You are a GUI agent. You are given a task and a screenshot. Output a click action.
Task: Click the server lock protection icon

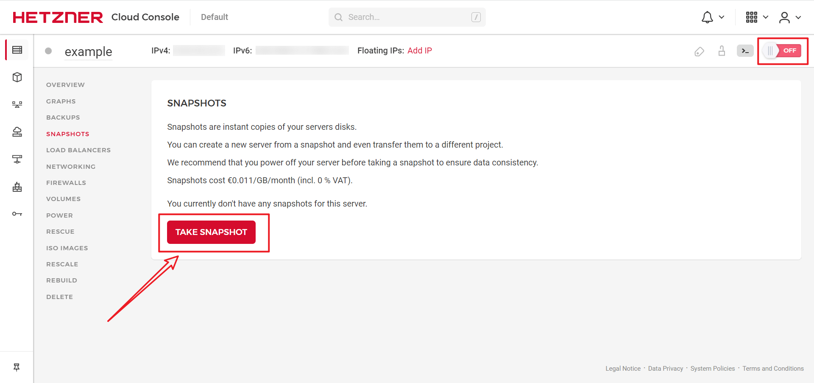[x=722, y=51]
